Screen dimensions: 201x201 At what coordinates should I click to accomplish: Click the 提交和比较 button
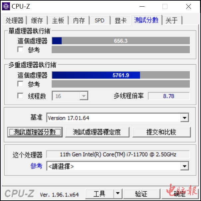[x=161, y=132]
